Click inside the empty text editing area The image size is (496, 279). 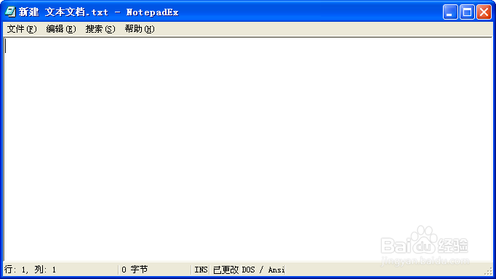coord(248,148)
